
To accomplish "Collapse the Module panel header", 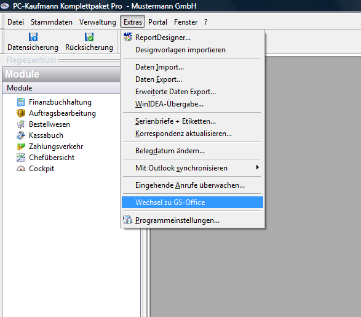I will coord(61,74).
